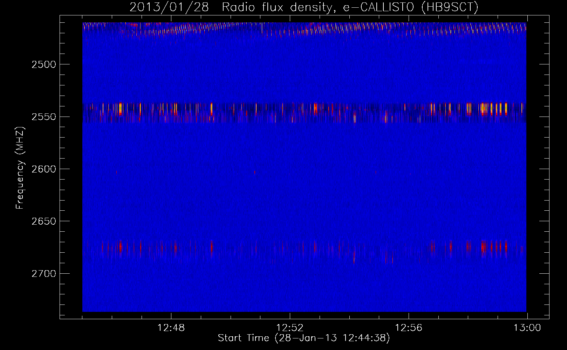Click the date '2013/01/28' in the title
Viewport: 567px width, 350px height.
169,7
